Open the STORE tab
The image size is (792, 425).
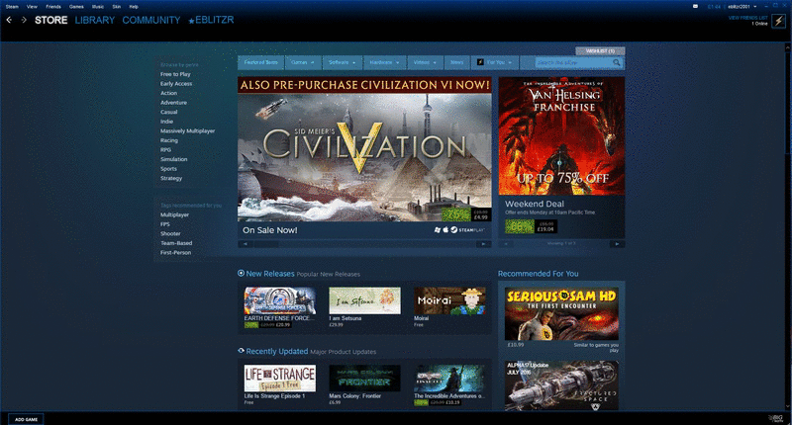[51, 20]
